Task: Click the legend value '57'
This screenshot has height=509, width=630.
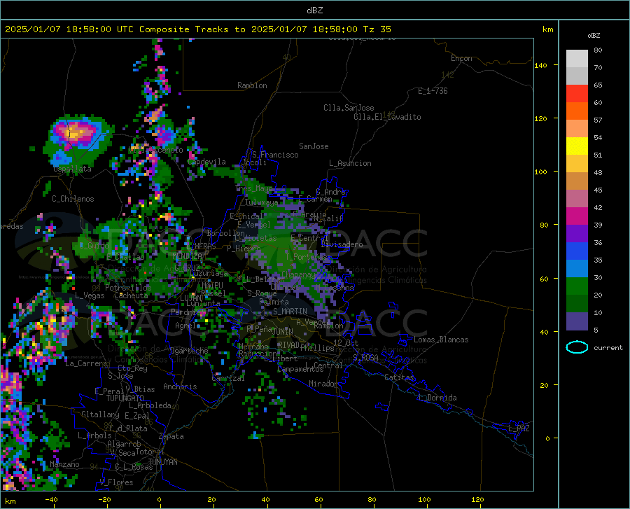Action: [x=598, y=120]
